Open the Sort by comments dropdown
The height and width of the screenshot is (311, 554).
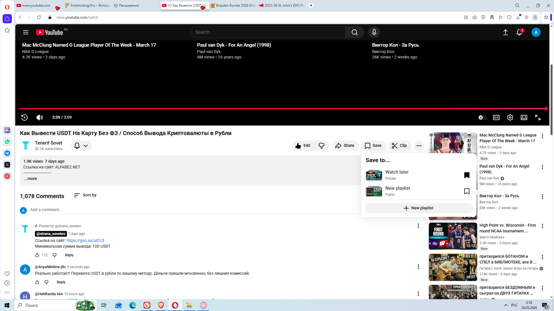(85, 195)
